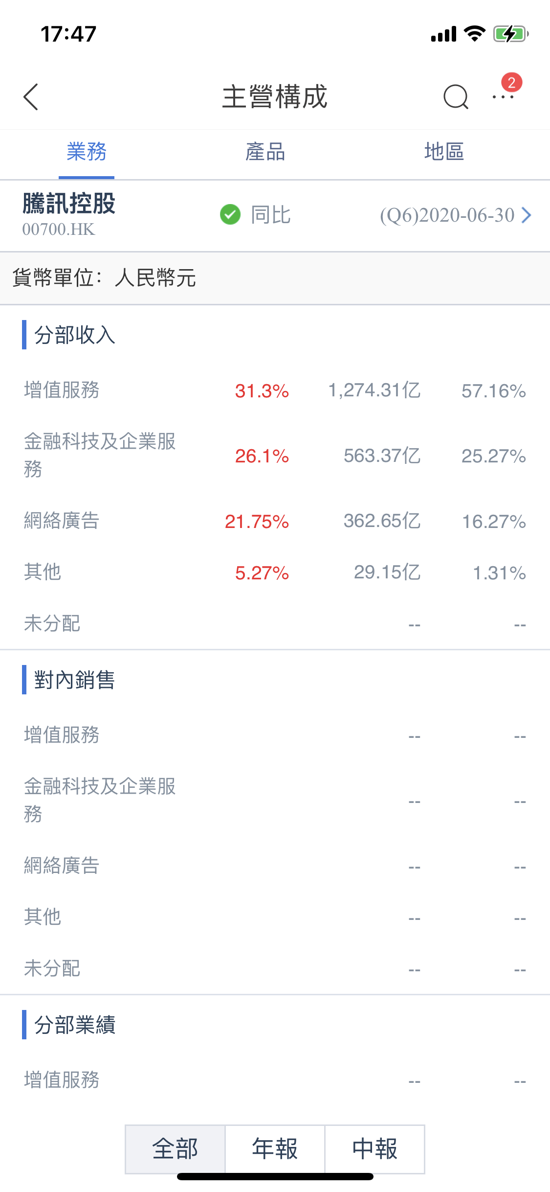Viewport: 550px width, 1192px height.
Task: Switch to the 地區 tab
Action: click(x=444, y=152)
